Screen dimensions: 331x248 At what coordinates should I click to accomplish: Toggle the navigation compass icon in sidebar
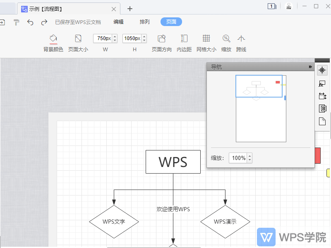click(x=322, y=70)
